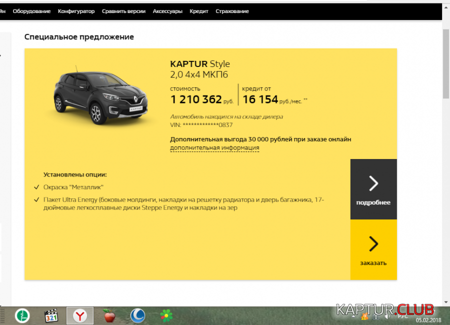Click the credit amount 16 154 руб./мес.
Image resolution: width=450 pixels, height=325 pixels.
(x=274, y=99)
